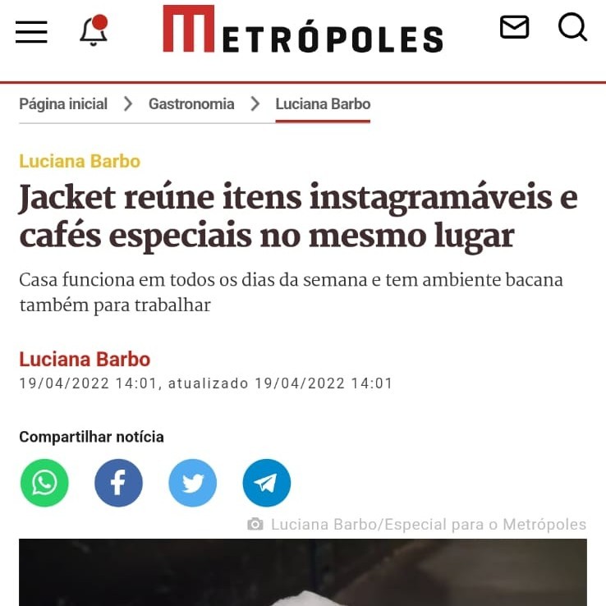
Task: Click the Jacket article headline
Action: pyautogui.click(x=298, y=217)
